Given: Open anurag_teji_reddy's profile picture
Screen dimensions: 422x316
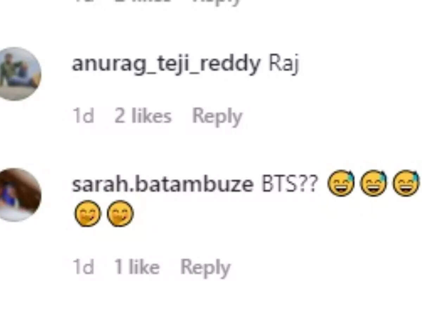Looking at the screenshot, I should click(20, 74).
